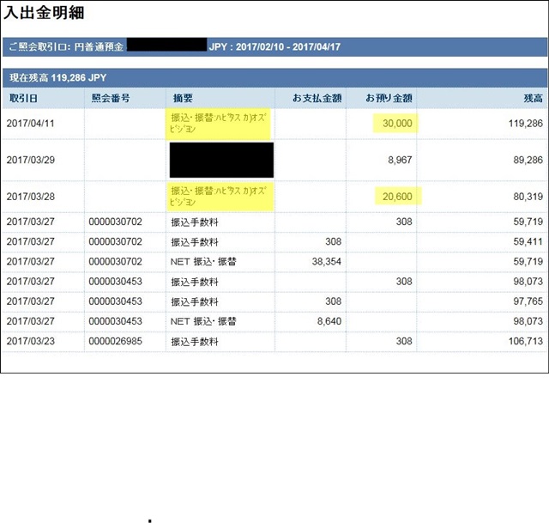Click 振込手数料 in the 97,765 balance row
This screenshot has height=523, width=549.
pos(195,301)
